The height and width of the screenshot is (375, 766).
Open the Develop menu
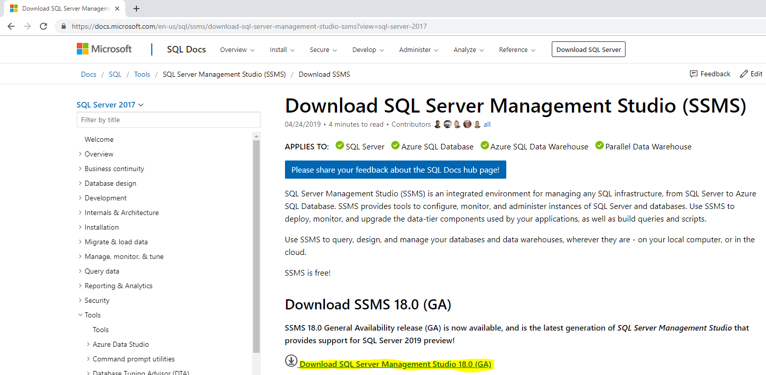click(368, 50)
